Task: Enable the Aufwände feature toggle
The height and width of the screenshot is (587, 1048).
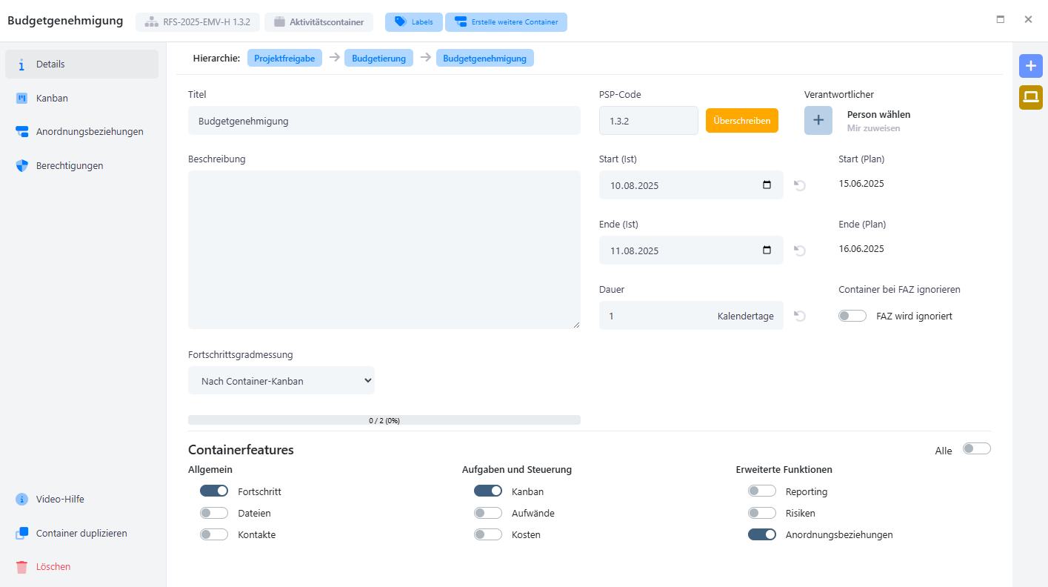Action: [488, 512]
